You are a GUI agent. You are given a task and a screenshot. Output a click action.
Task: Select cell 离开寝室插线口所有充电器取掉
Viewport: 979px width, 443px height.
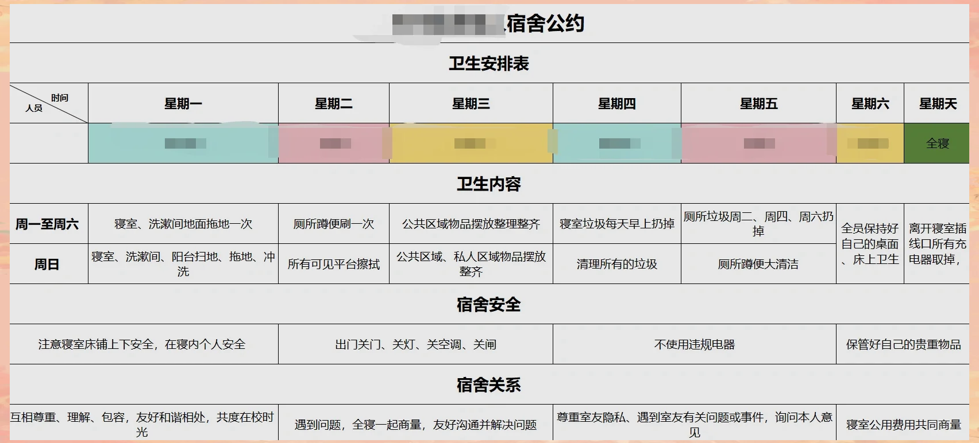pyautogui.click(x=937, y=244)
